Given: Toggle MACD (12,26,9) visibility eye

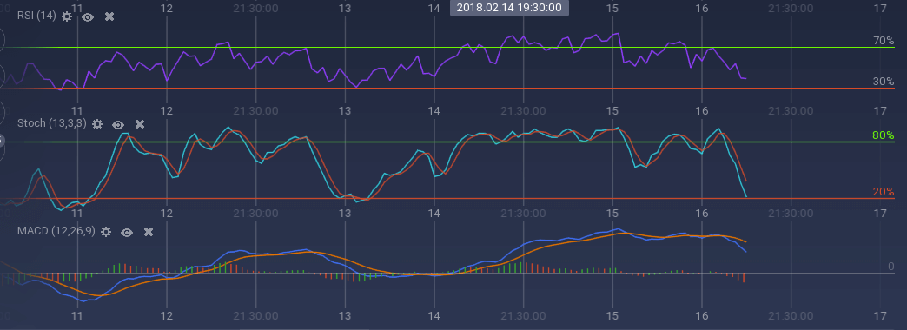Looking at the screenshot, I should click(127, 233).
